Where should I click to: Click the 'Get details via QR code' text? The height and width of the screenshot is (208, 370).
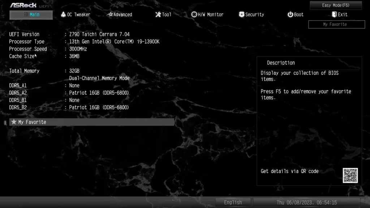289,172
